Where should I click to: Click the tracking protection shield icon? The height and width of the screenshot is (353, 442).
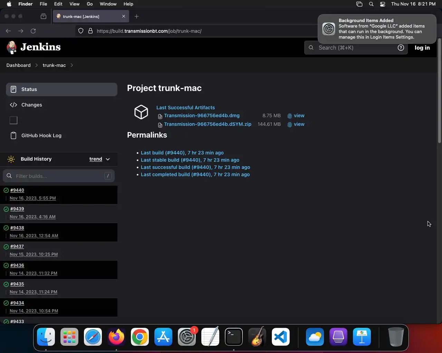[81, 31]
